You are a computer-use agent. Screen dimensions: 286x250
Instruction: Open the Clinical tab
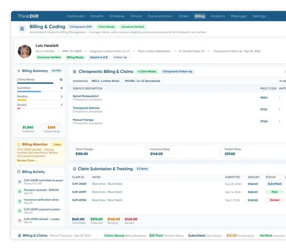click(136, 16)
